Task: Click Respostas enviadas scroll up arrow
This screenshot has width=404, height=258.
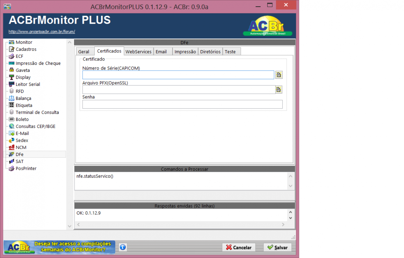Action: [290, 212]
